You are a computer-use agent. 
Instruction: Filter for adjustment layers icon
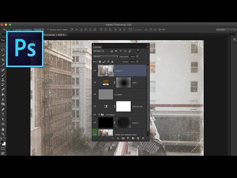point(116,51)
